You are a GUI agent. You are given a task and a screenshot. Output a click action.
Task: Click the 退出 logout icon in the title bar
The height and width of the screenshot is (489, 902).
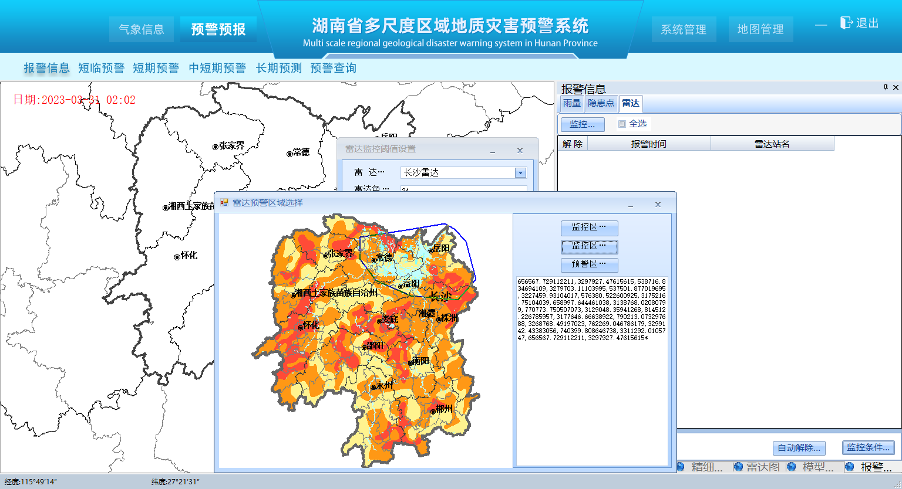click(x=846, y=23)
